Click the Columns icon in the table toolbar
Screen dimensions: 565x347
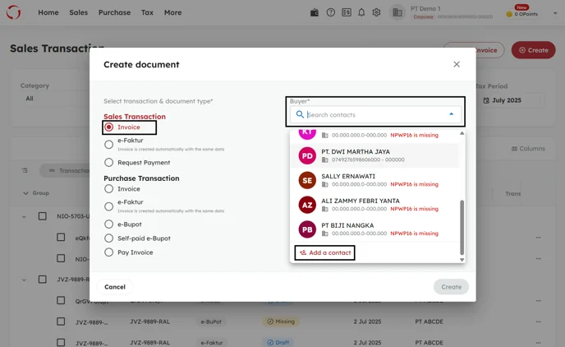(515, 149)
